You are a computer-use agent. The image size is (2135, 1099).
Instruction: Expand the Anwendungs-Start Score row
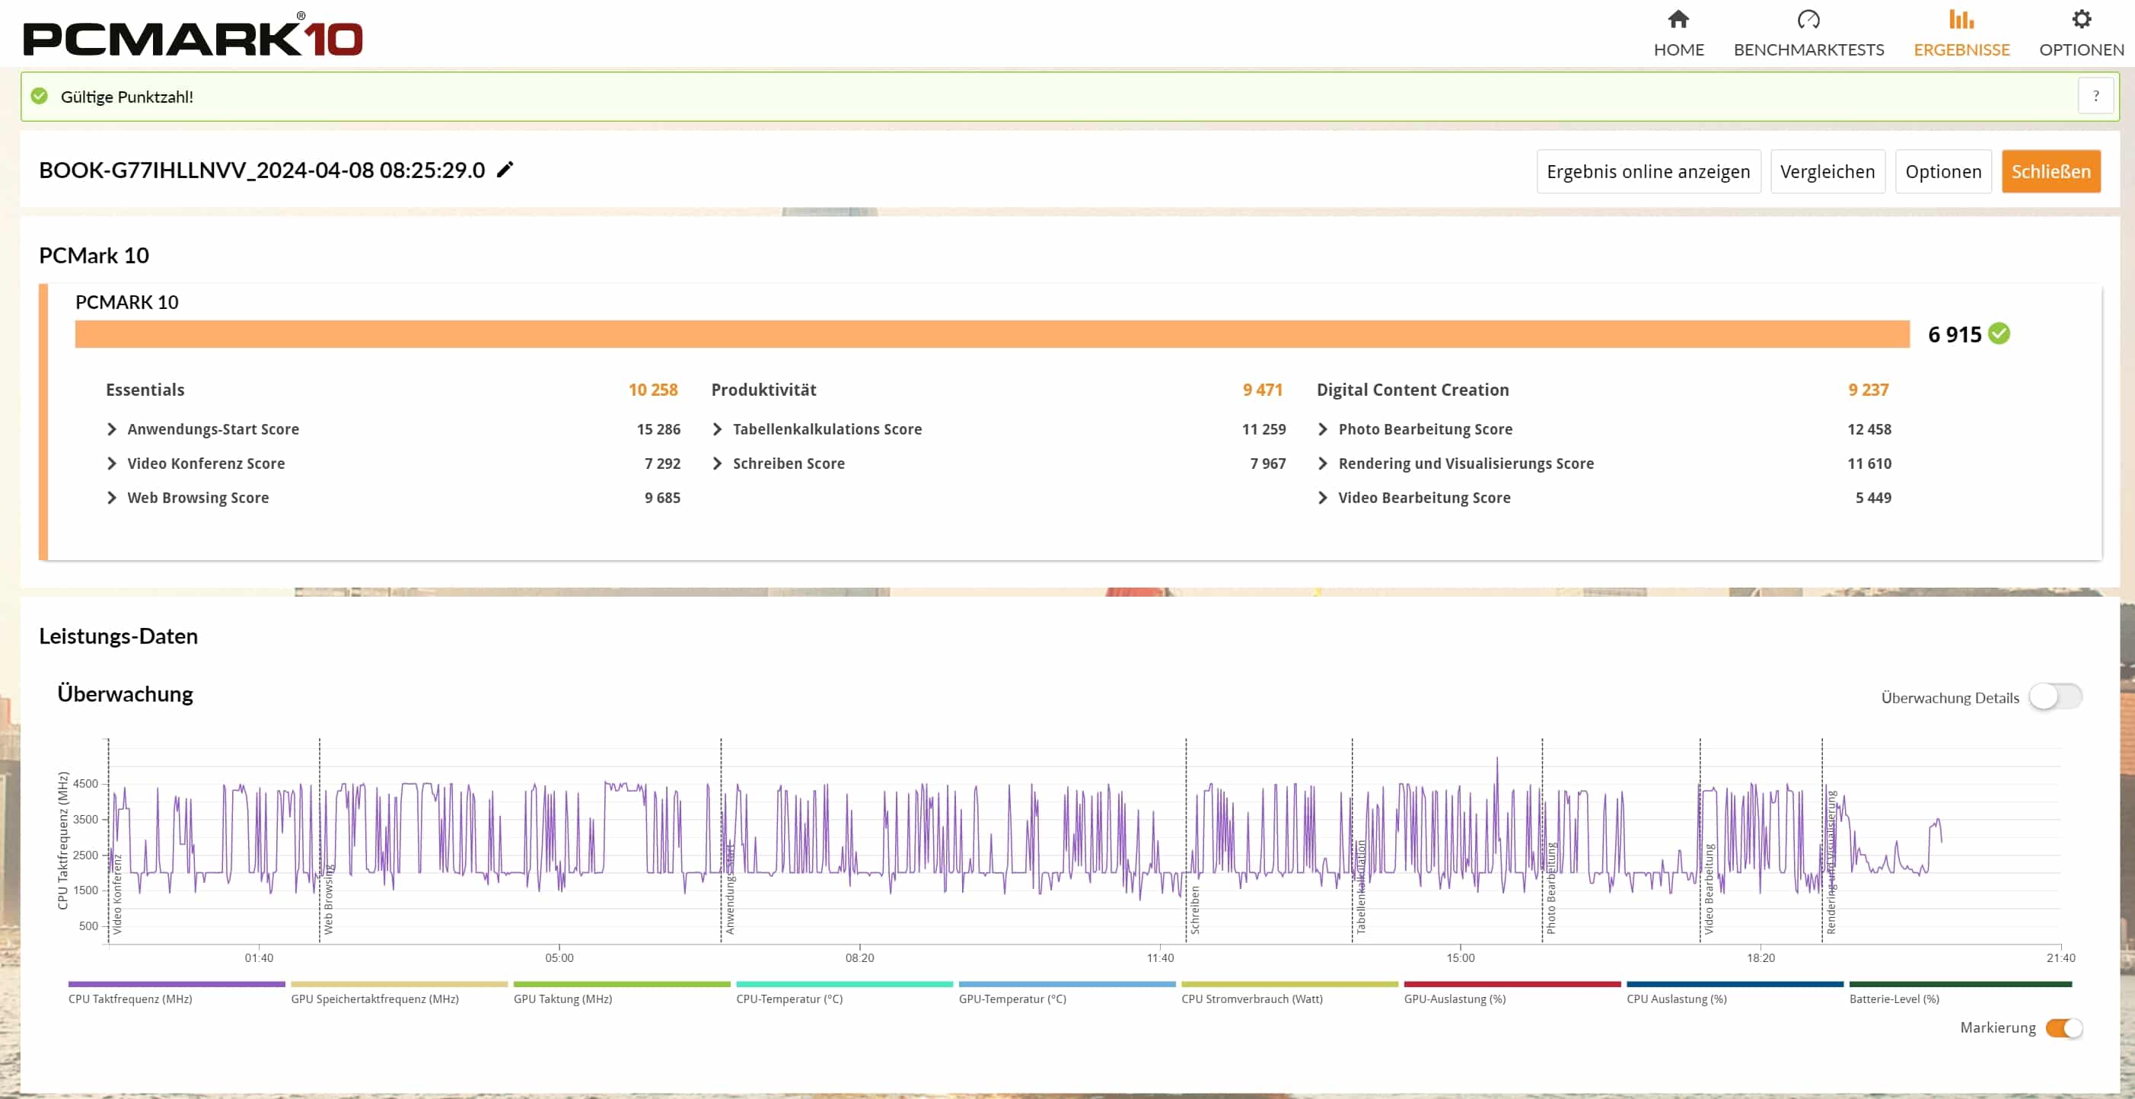[112, 428]
